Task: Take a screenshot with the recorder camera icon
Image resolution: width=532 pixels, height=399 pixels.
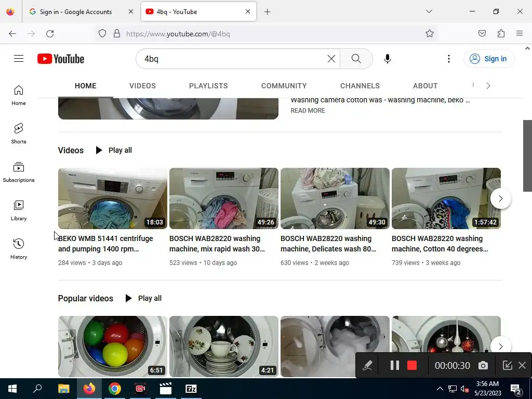Action: tap(483, 365)
